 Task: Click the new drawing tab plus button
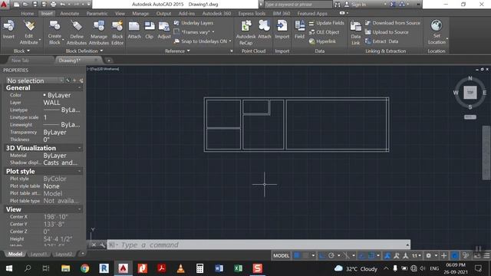point(109,61)
